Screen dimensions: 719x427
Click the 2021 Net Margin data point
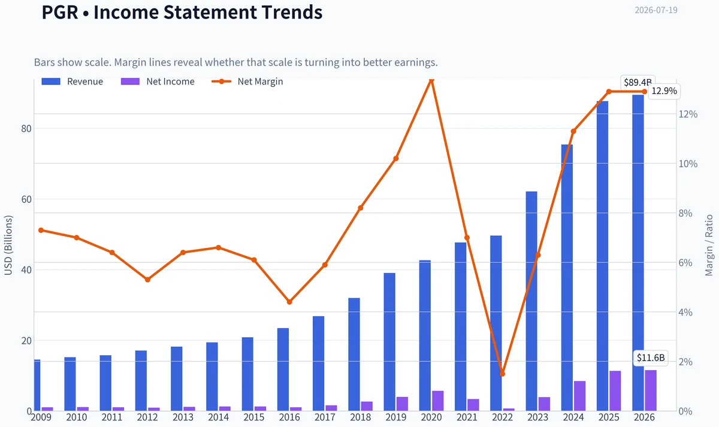pyautogui.click(x=467, y=238)
